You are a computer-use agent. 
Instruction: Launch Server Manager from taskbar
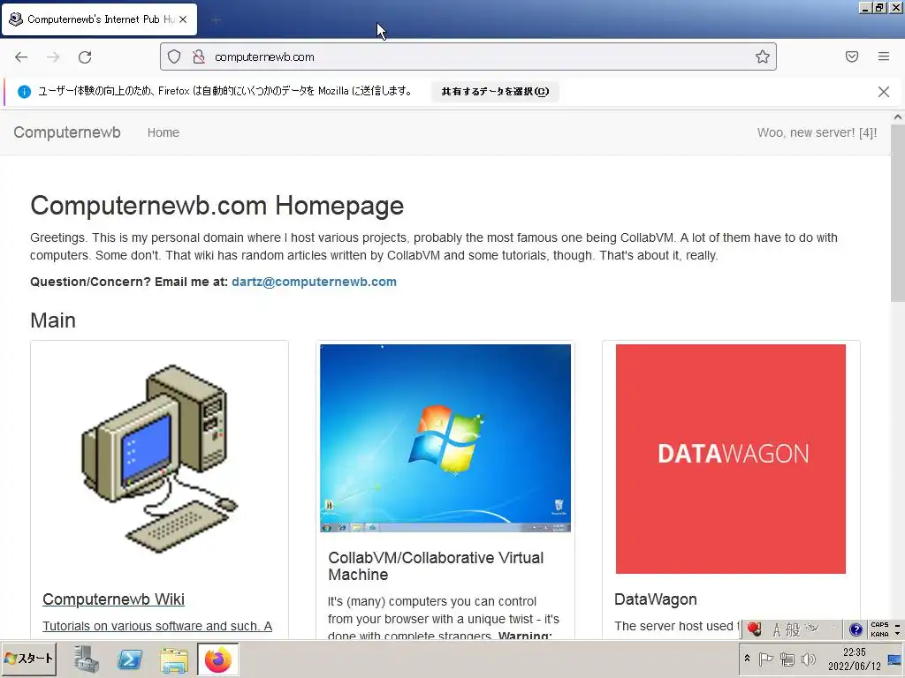coord(87,659)
